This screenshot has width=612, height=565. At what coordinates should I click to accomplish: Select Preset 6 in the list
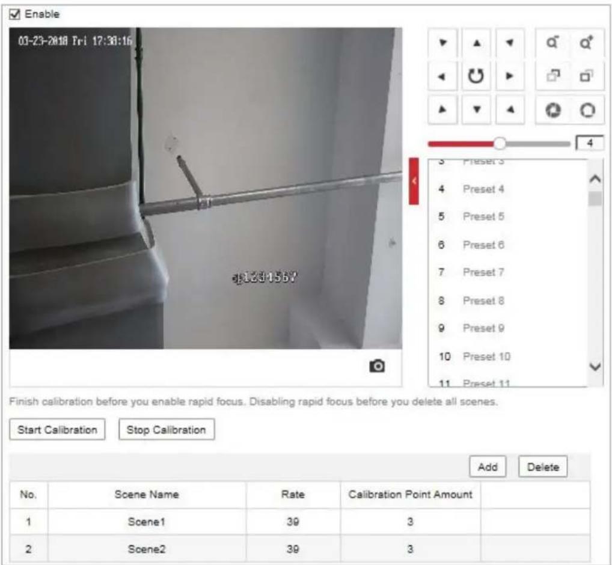point(507,245)
